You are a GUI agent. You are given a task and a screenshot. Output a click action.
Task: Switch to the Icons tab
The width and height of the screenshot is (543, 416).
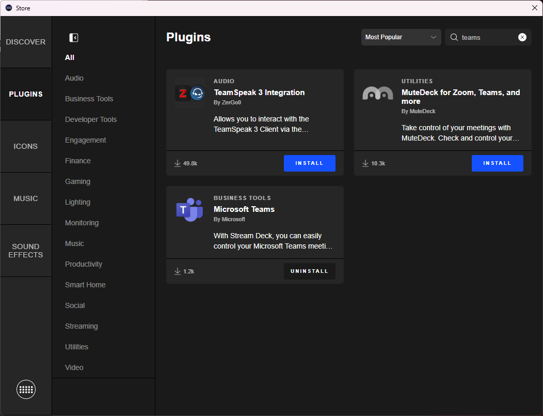(26, 146)
